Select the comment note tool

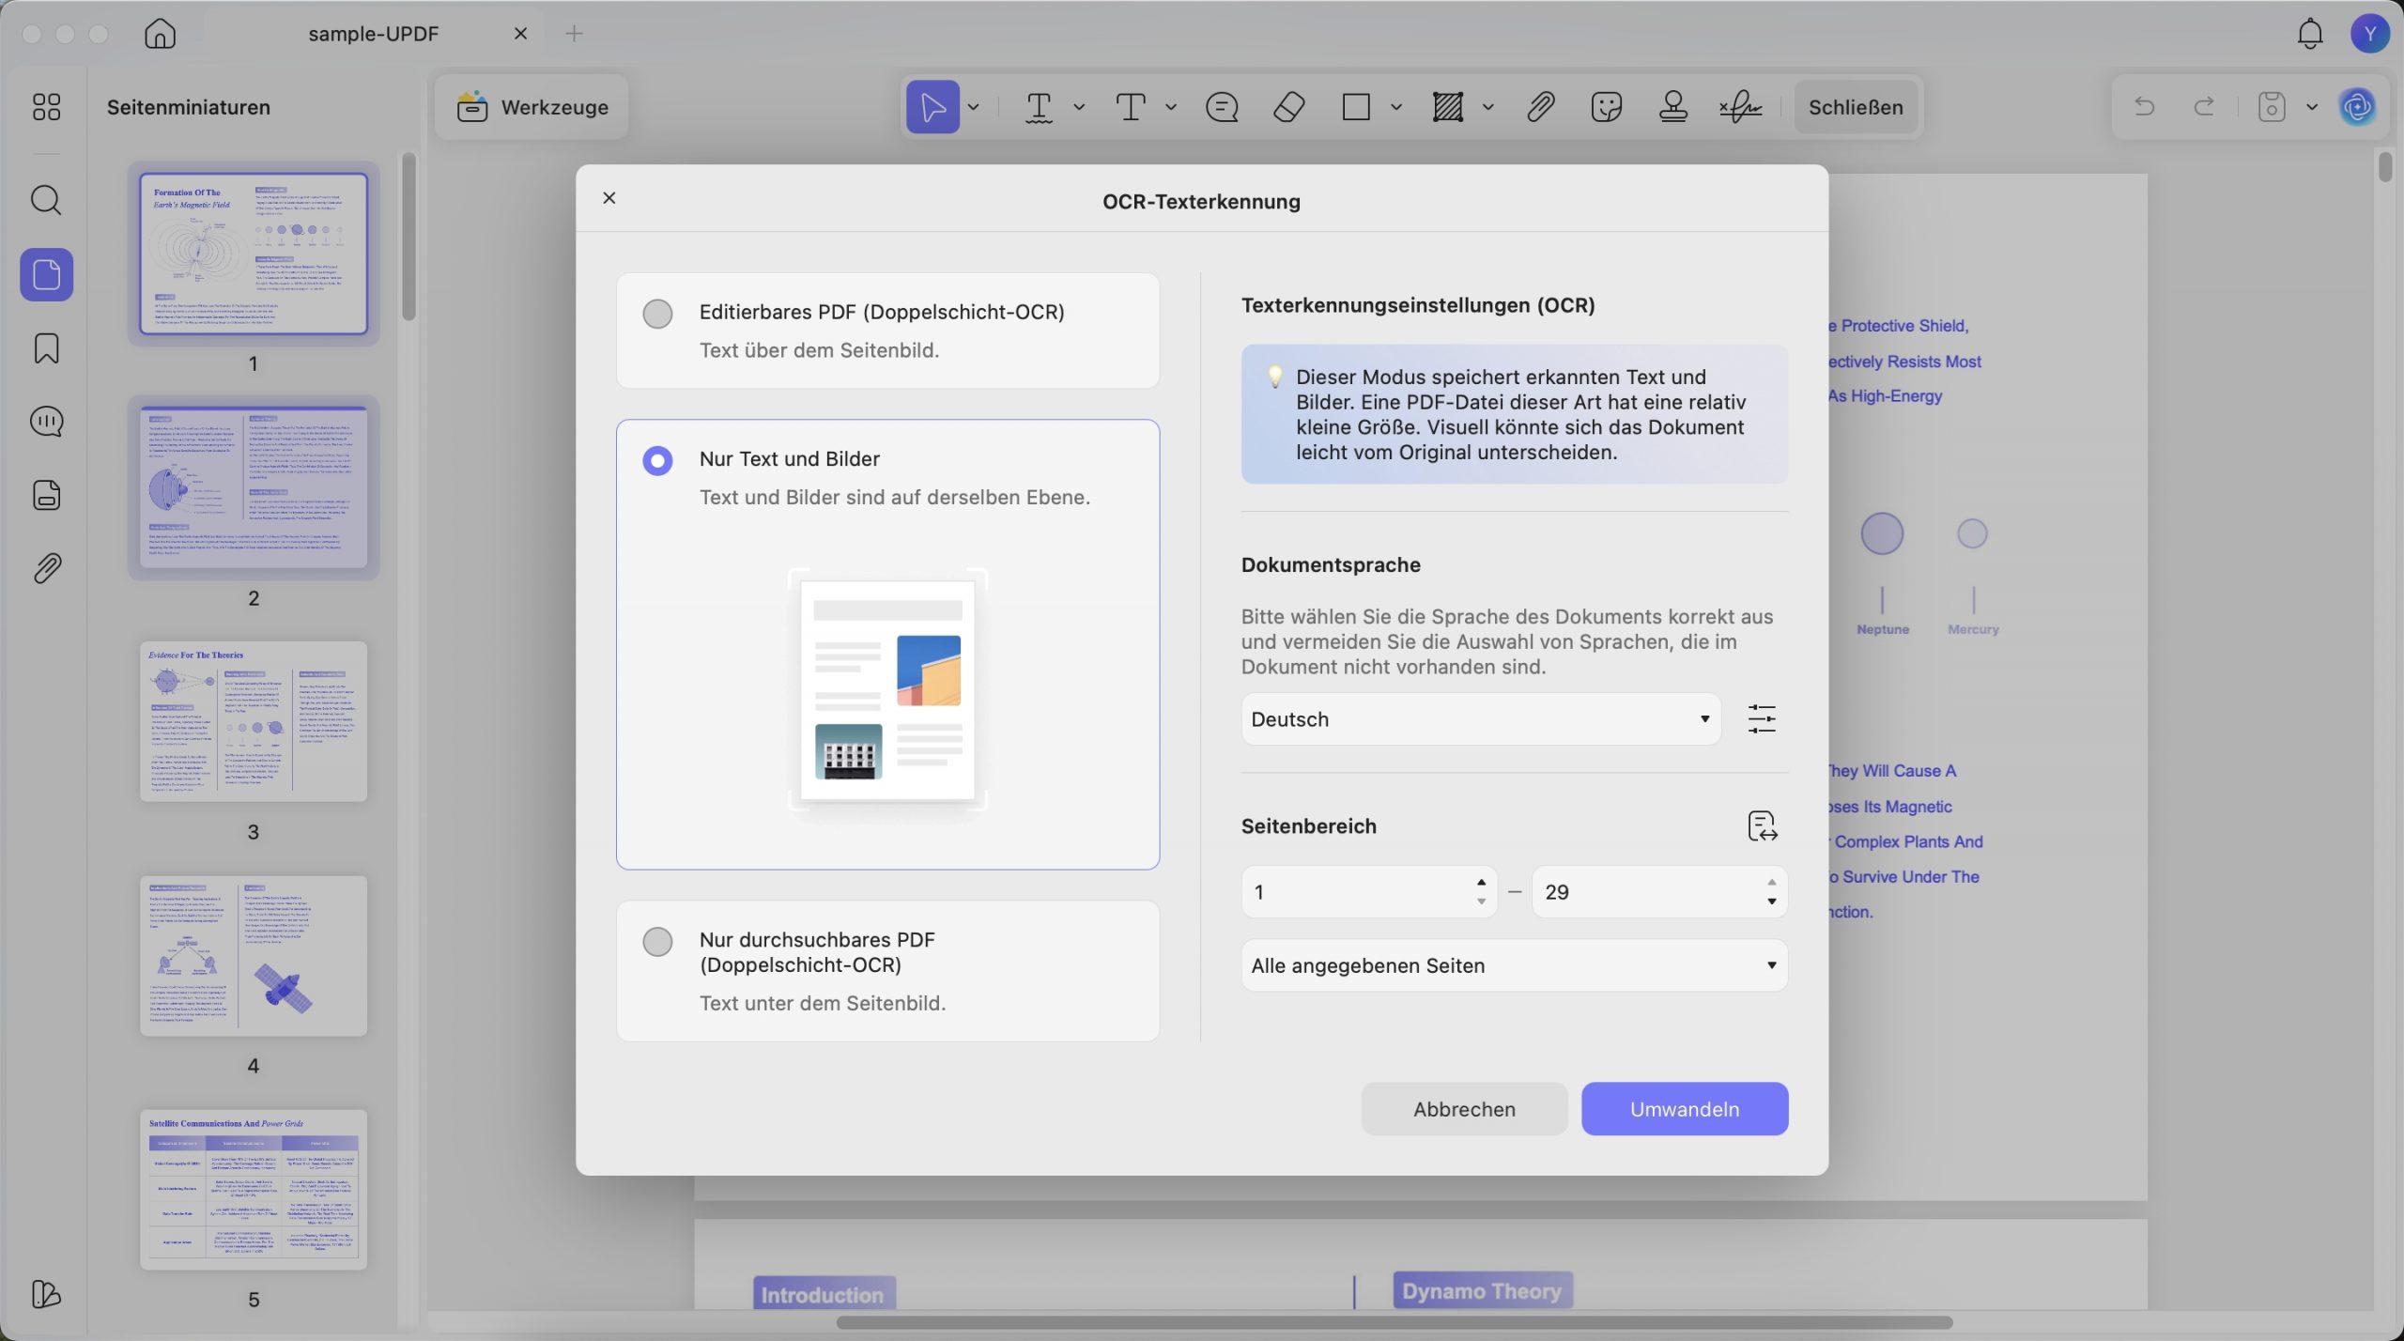point(1222,107)
